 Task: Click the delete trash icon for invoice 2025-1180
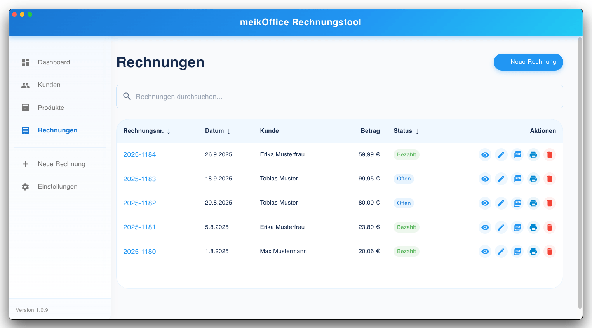point(550,251)
